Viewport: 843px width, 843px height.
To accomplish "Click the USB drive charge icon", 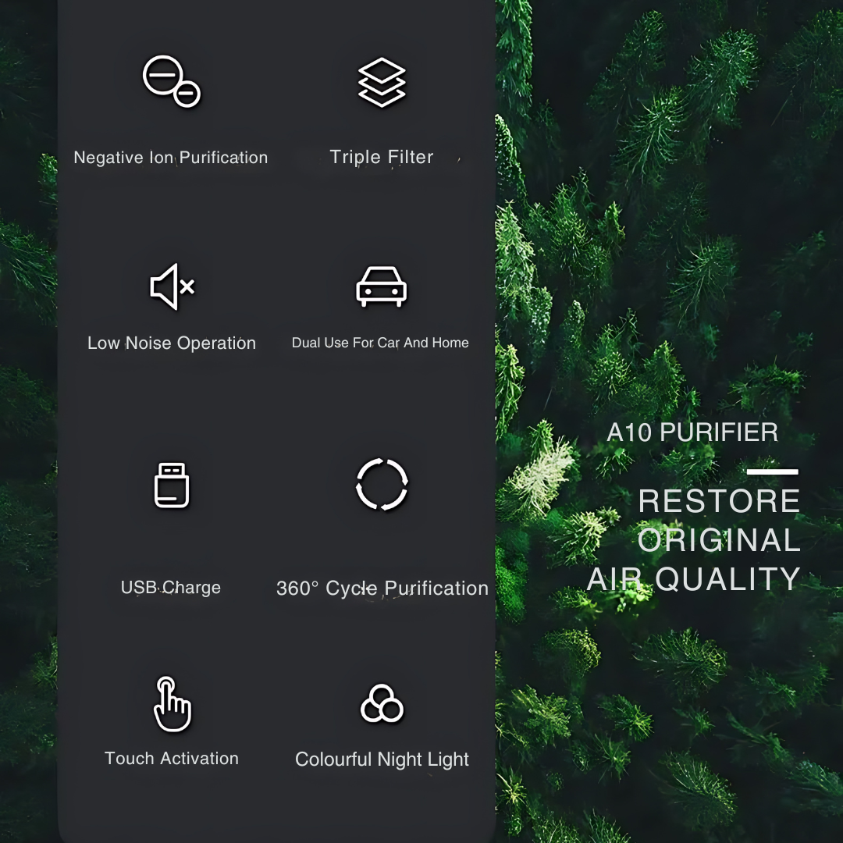I will [171, 485].
